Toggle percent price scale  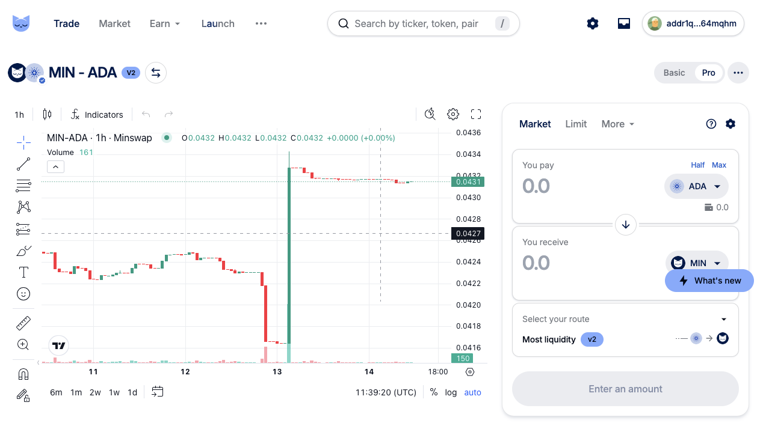[x=434, y=392]
